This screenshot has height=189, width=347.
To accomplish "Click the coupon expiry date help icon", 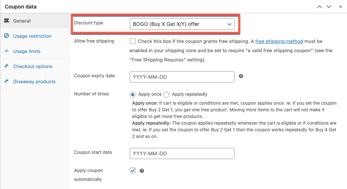I will pos(241,76).
